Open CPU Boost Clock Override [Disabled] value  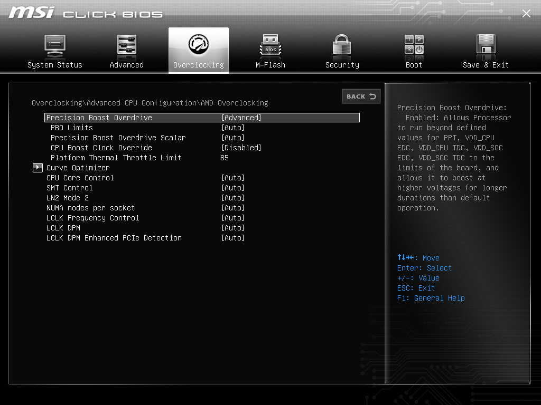point(241,148)
